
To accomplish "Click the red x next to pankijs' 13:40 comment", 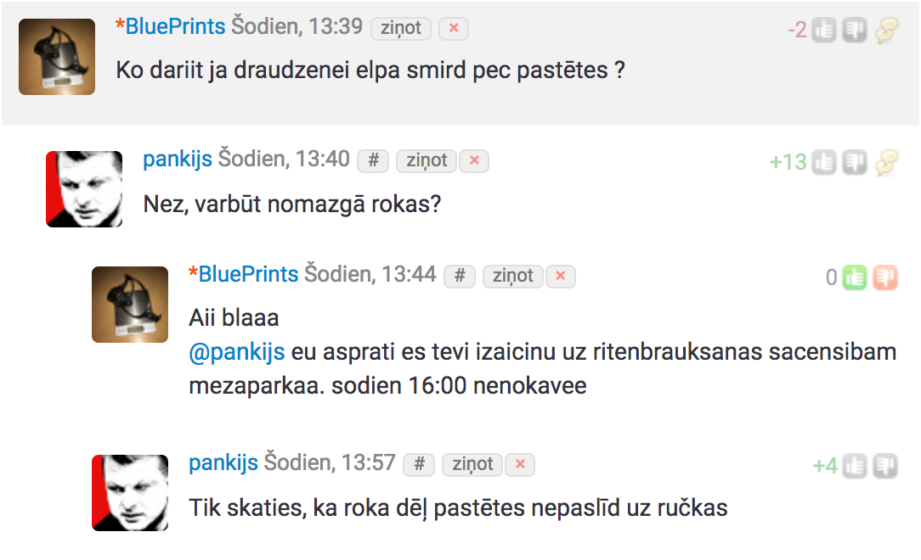I will [474, 160].
